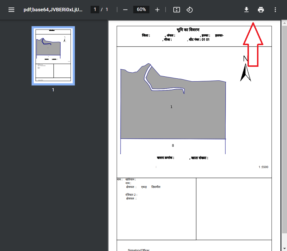This screenshot has width=287, height=251.
Task: Rotate the document counterclockwise
Action: click(x=190, y=10)
